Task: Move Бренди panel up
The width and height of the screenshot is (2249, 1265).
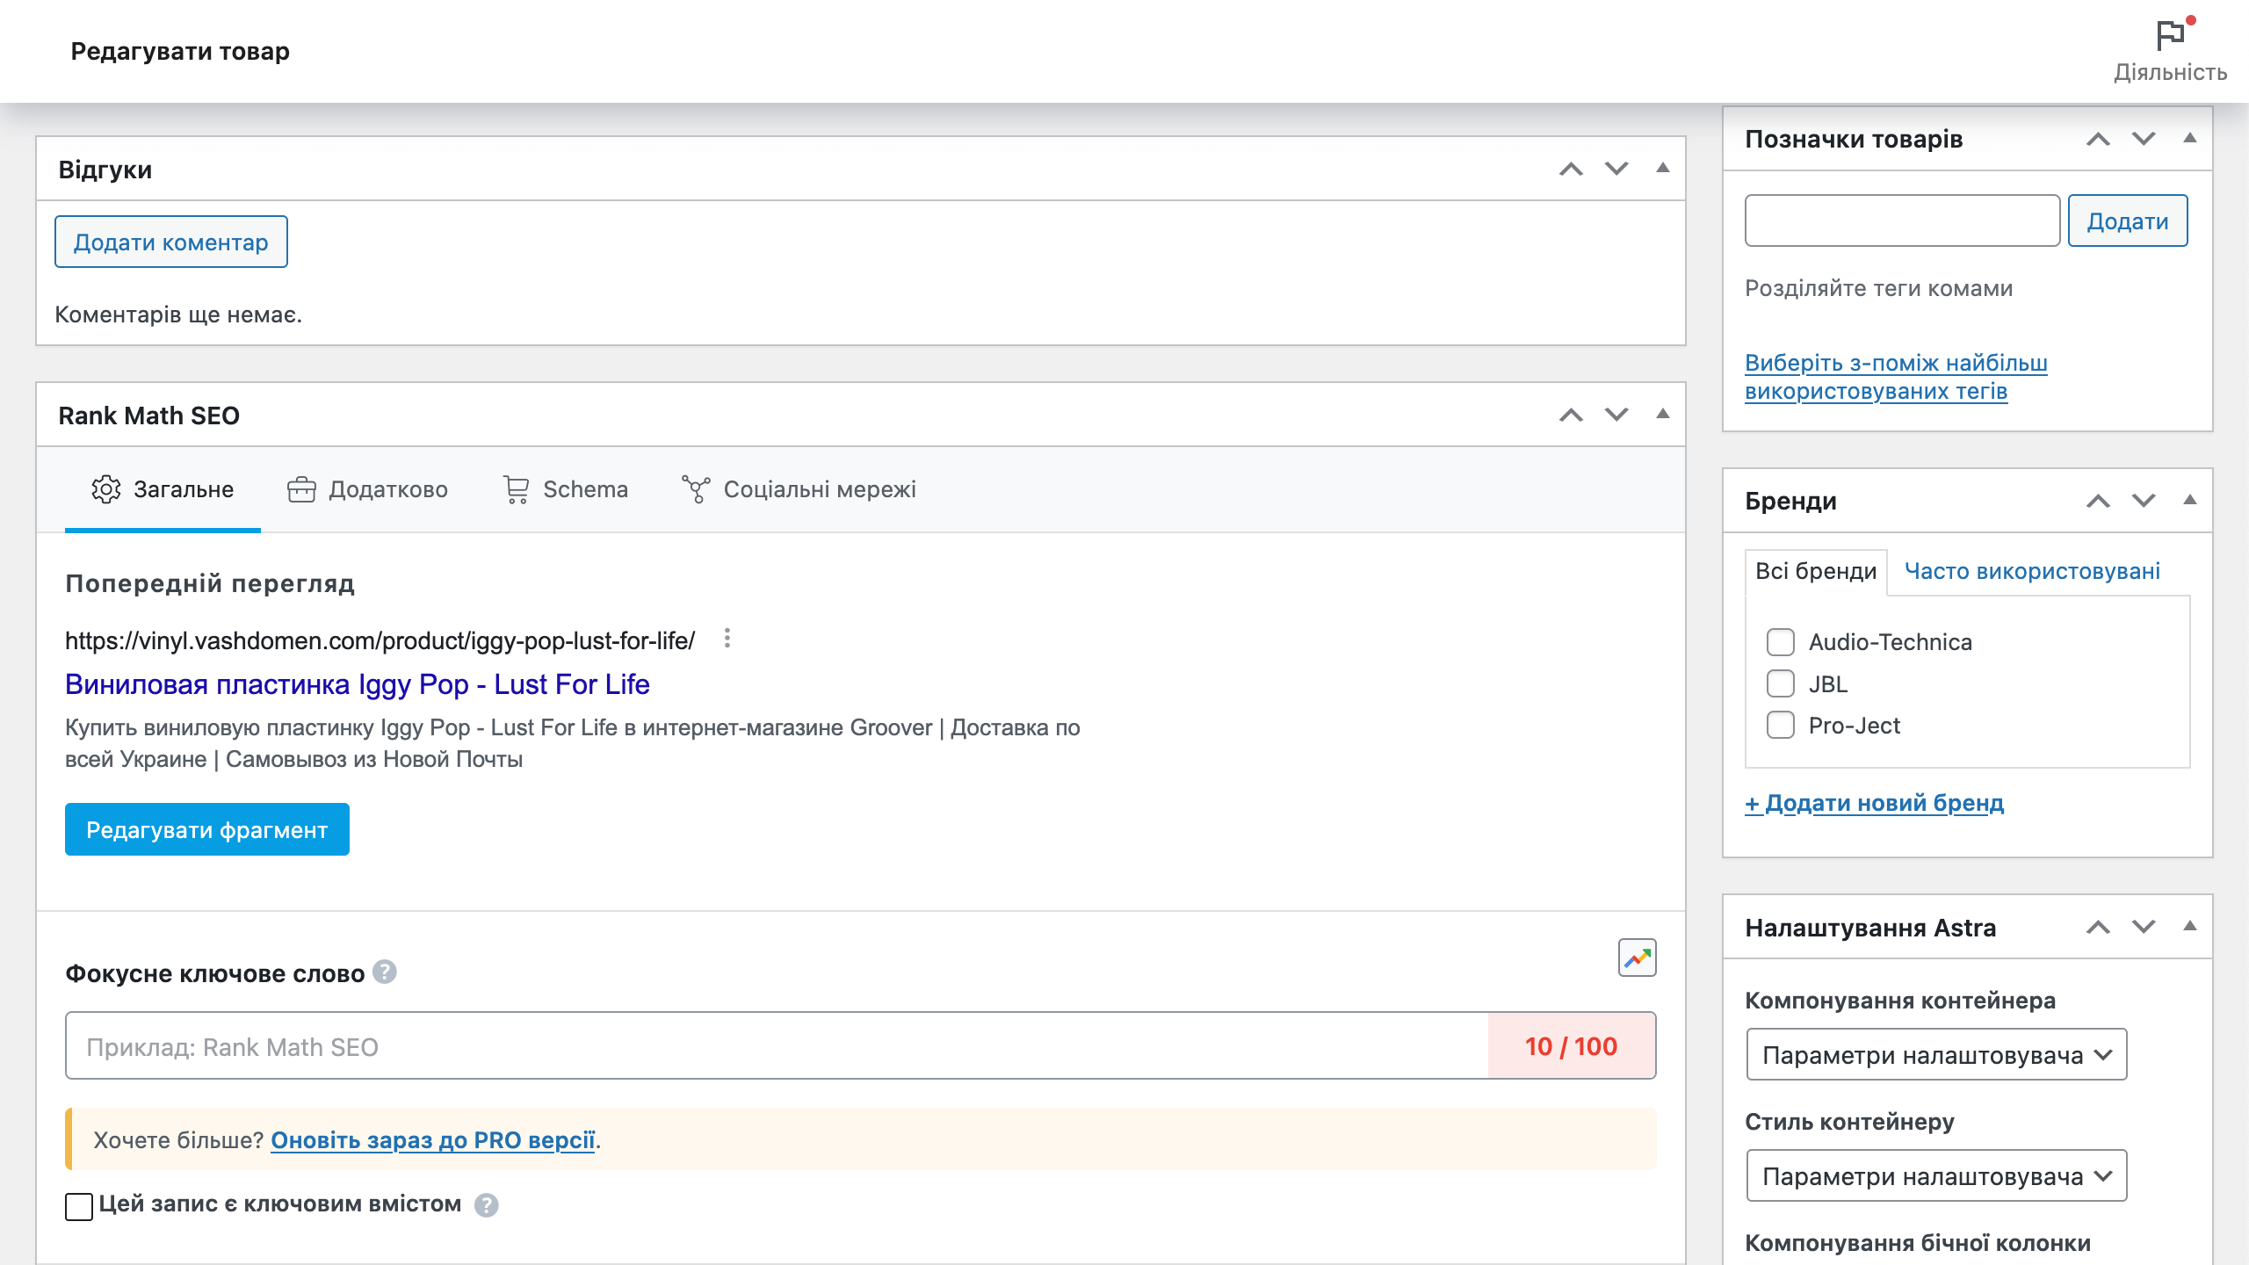Action: coord(2098,501)
